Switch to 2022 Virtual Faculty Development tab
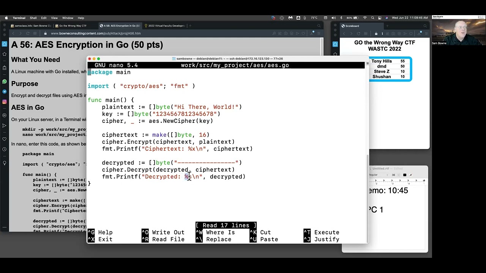Viewport: 486px width, 273px height. pyautogui.click(x=165, y=26)
